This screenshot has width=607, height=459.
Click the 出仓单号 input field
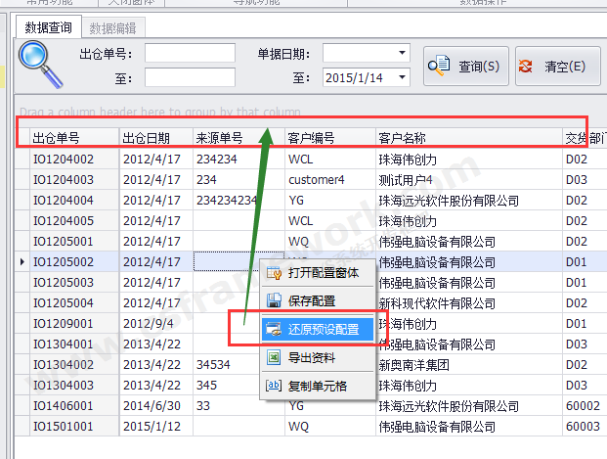(190, 53)
